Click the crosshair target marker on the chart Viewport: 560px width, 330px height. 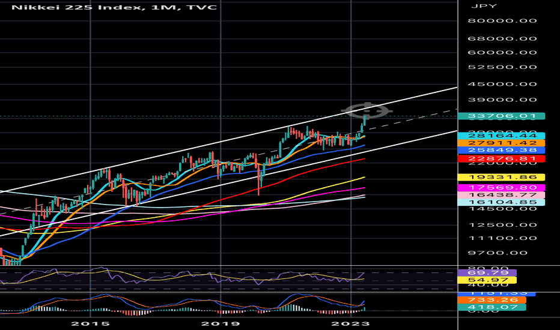click(367, 110)
